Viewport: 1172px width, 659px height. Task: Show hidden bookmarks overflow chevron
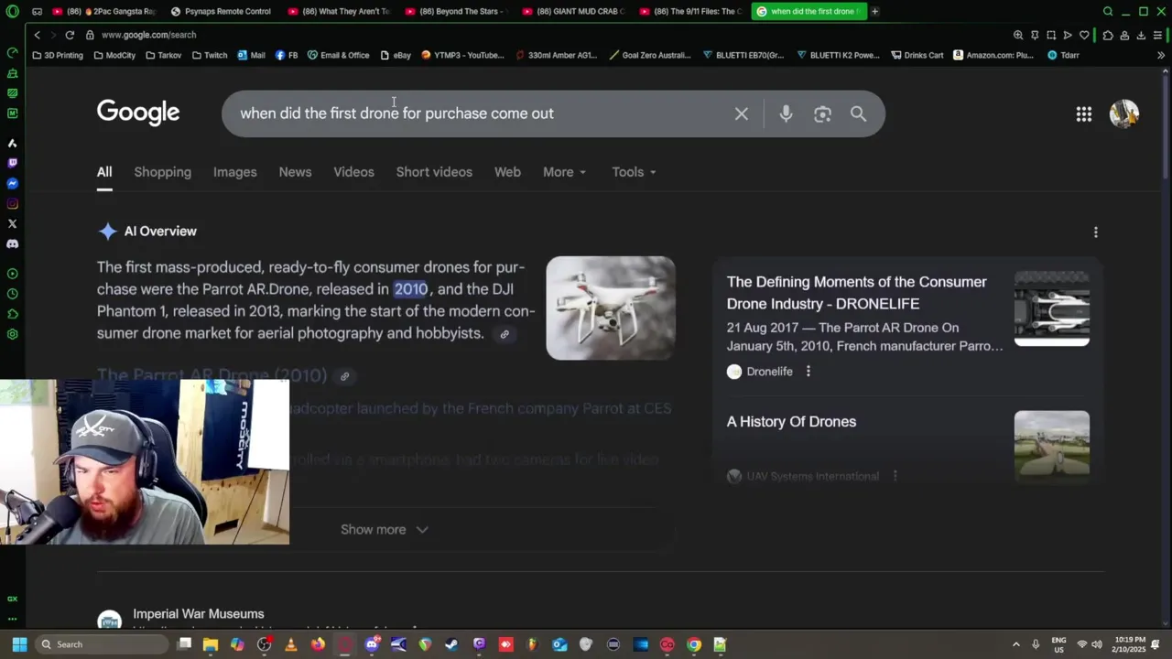(1160, 55)
